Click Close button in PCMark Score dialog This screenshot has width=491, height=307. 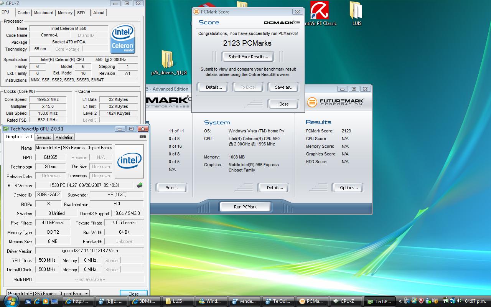coord(283,104)
